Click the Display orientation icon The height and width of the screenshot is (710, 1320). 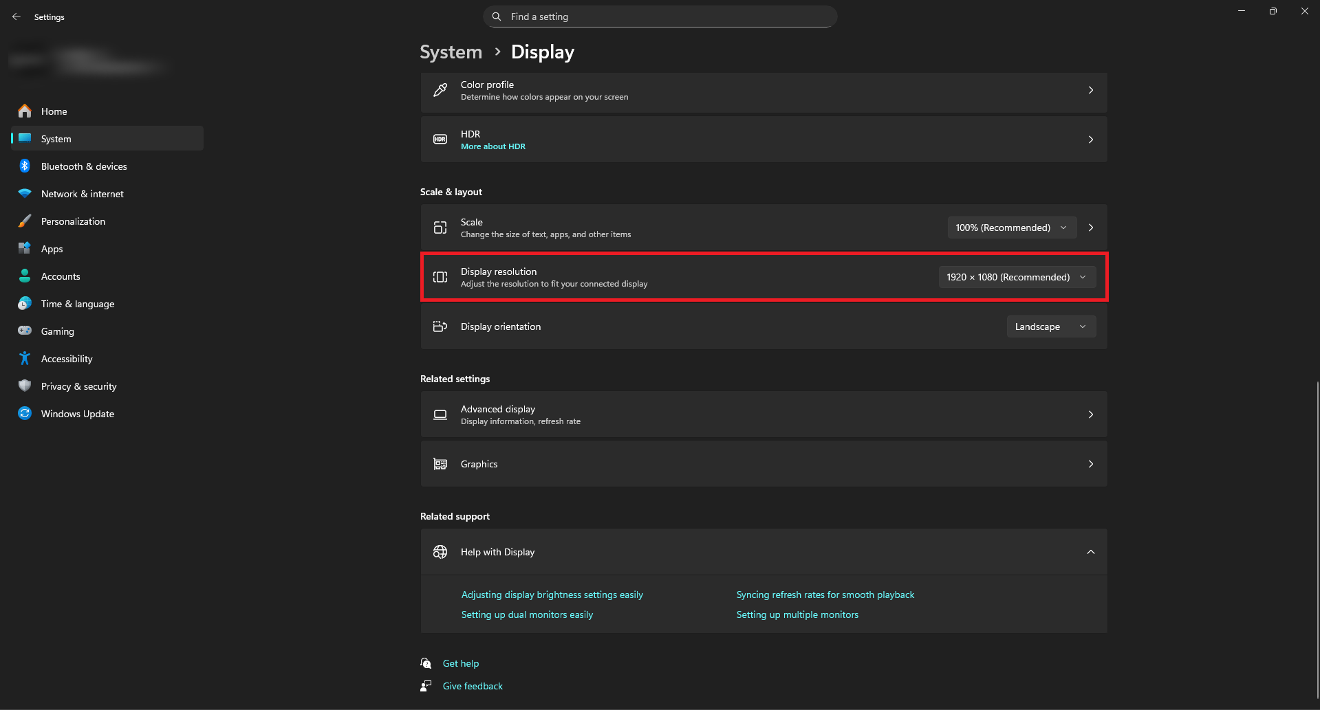[440, 326]
